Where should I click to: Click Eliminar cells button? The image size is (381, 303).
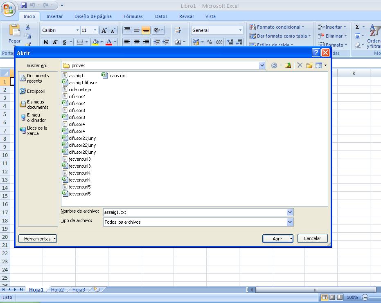tap(332, 36)
